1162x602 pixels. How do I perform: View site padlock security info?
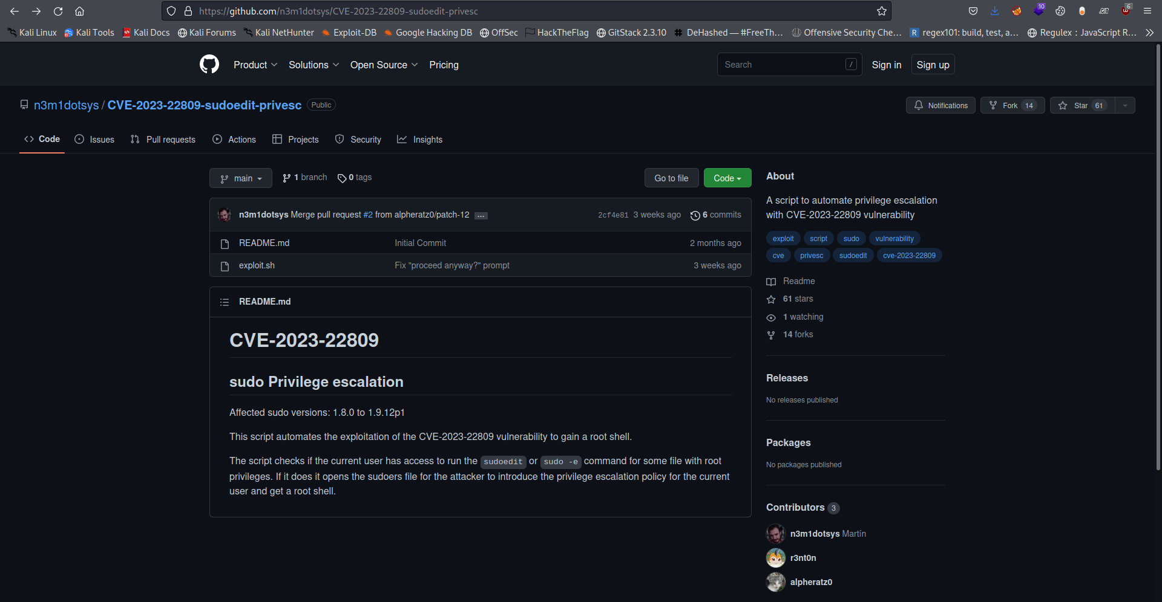point(188,11)
